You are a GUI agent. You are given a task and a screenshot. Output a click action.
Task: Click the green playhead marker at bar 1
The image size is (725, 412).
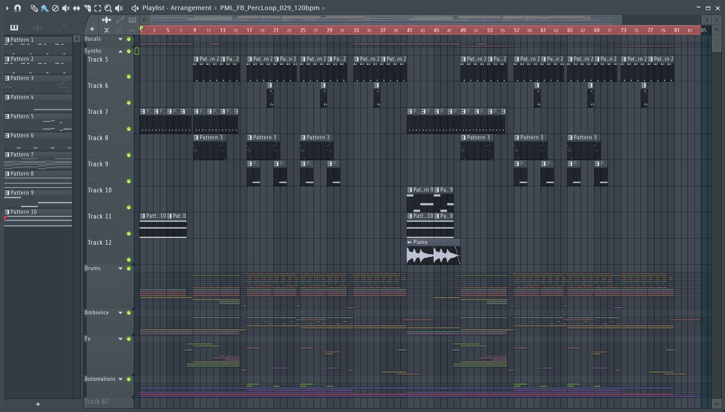(x=141, y=29)
